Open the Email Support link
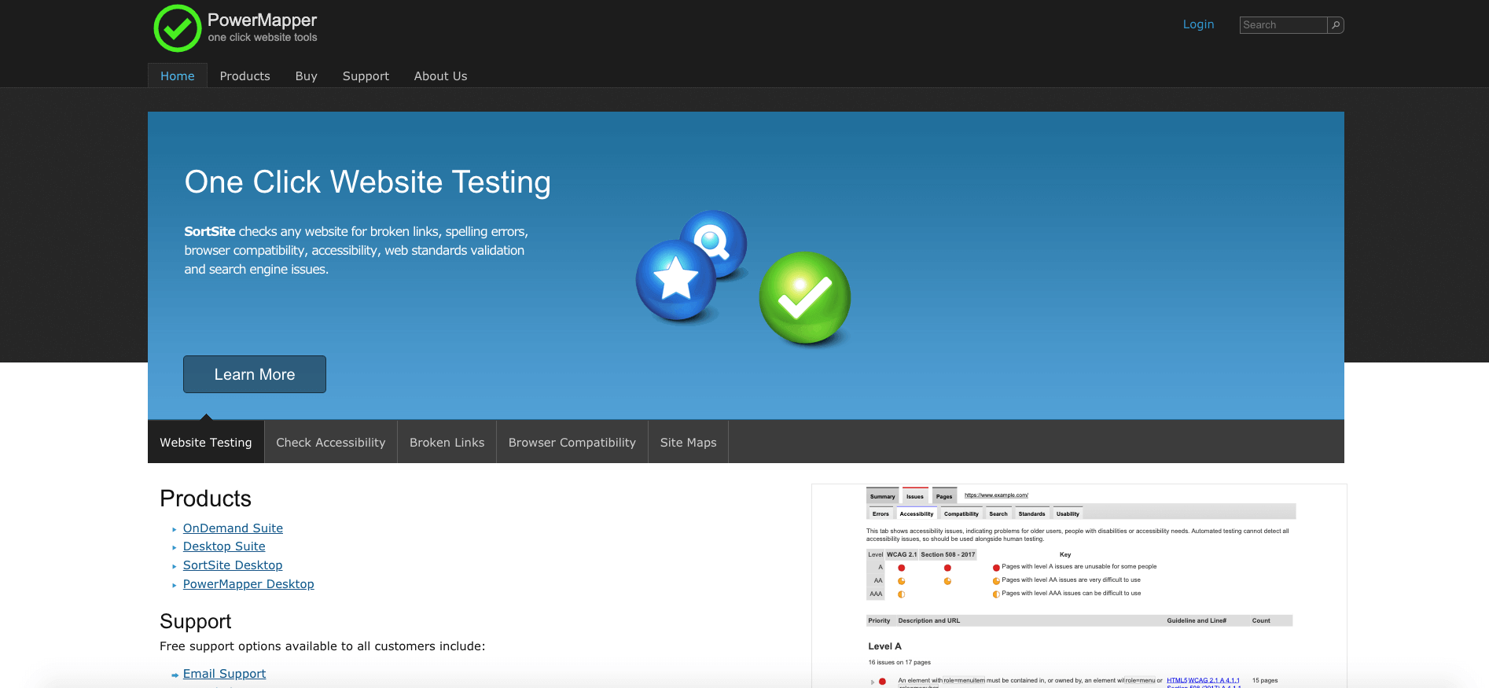The image size is (1489, 688). pyautogui.click(x=224, y=674)
